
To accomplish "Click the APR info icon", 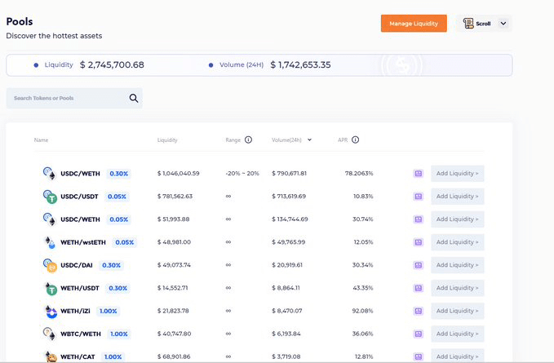I will coord(355,139).
